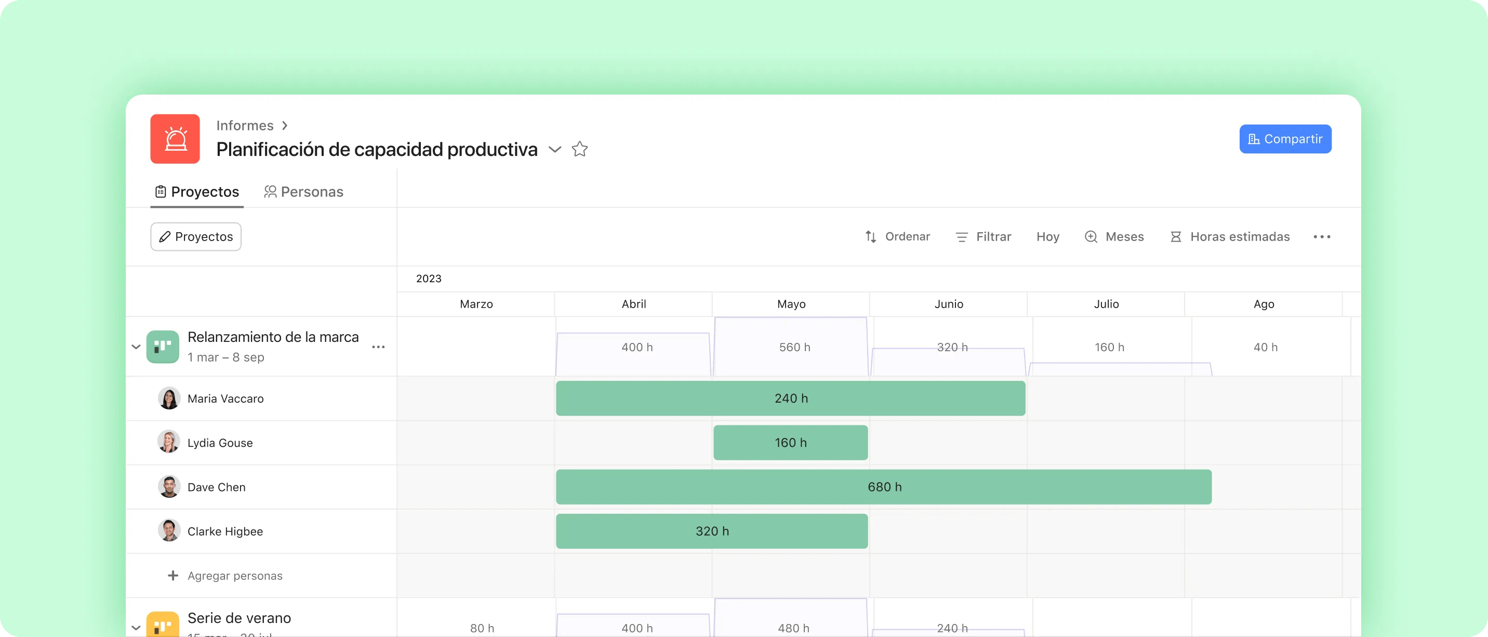Click the 2023 year label

pyautogui.click(x=429, y=279)
